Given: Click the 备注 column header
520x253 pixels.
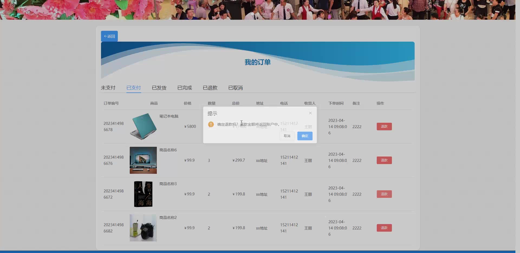Looking at the screenshot, I should point(356,103).
